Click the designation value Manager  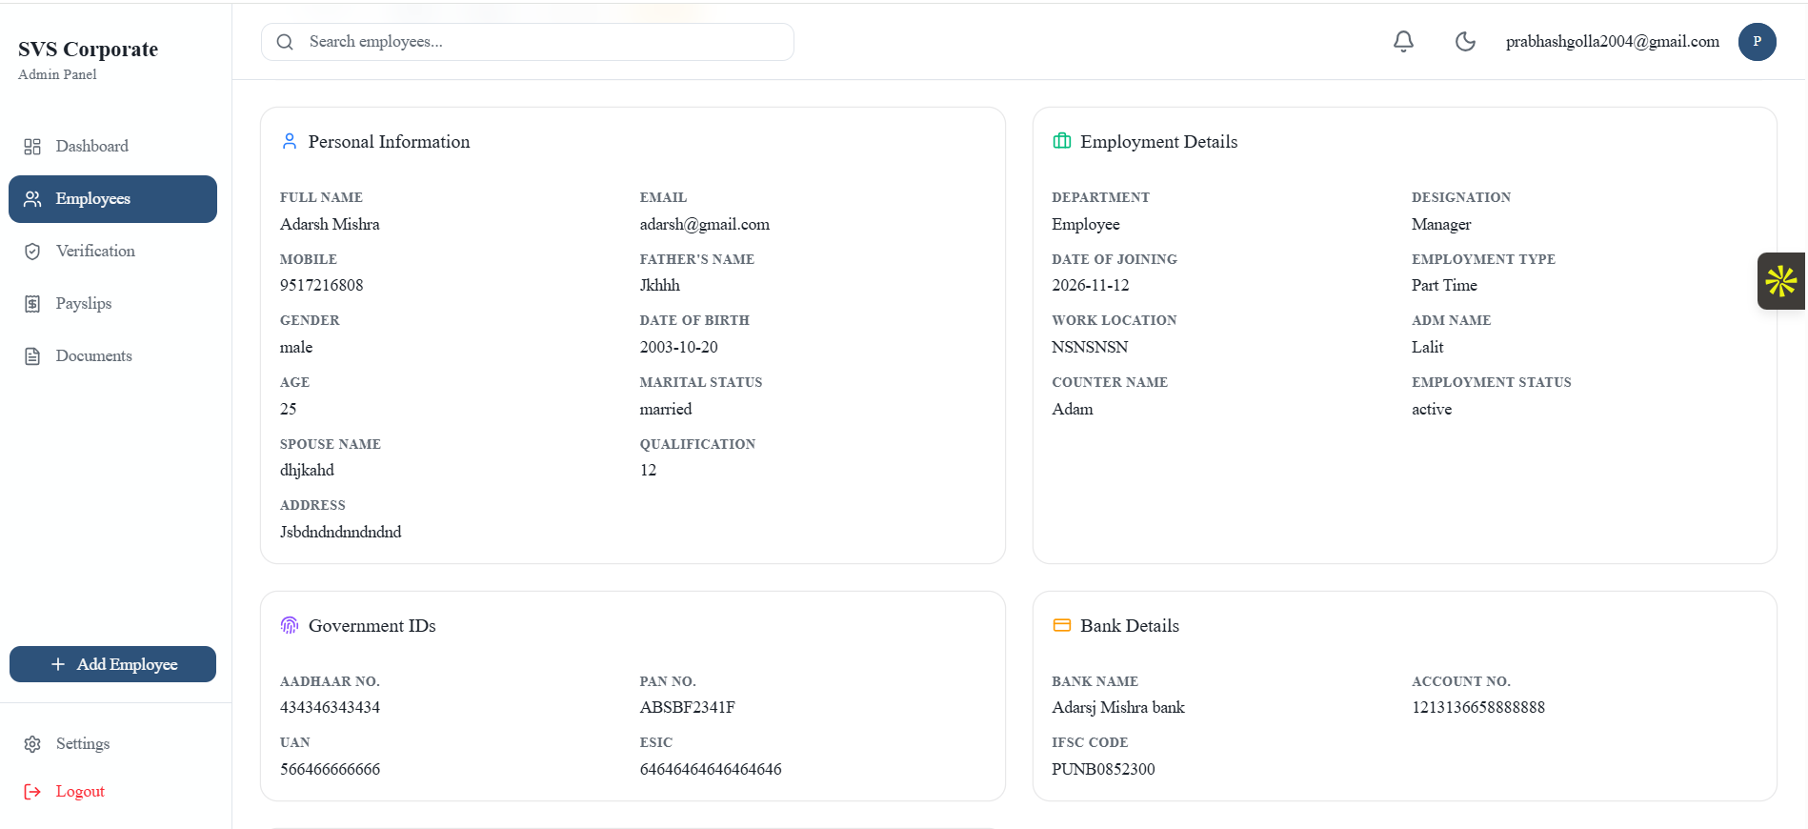tap(1441, 225)
